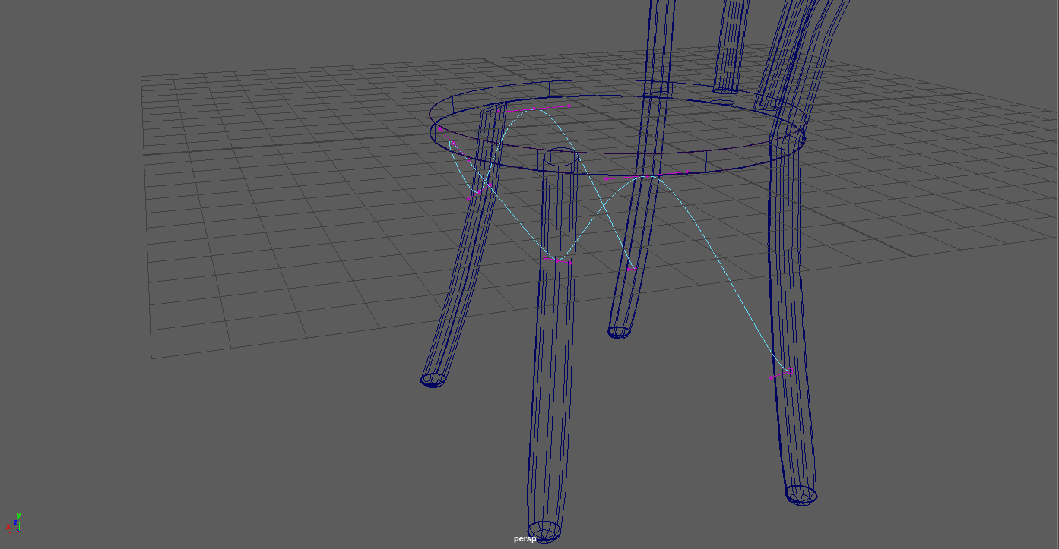Click the XYZ axis orientation gizmo
Image resolution: width=1059 pixels, height=549 pixels.
pyautogui.click(x=14, y=523)
